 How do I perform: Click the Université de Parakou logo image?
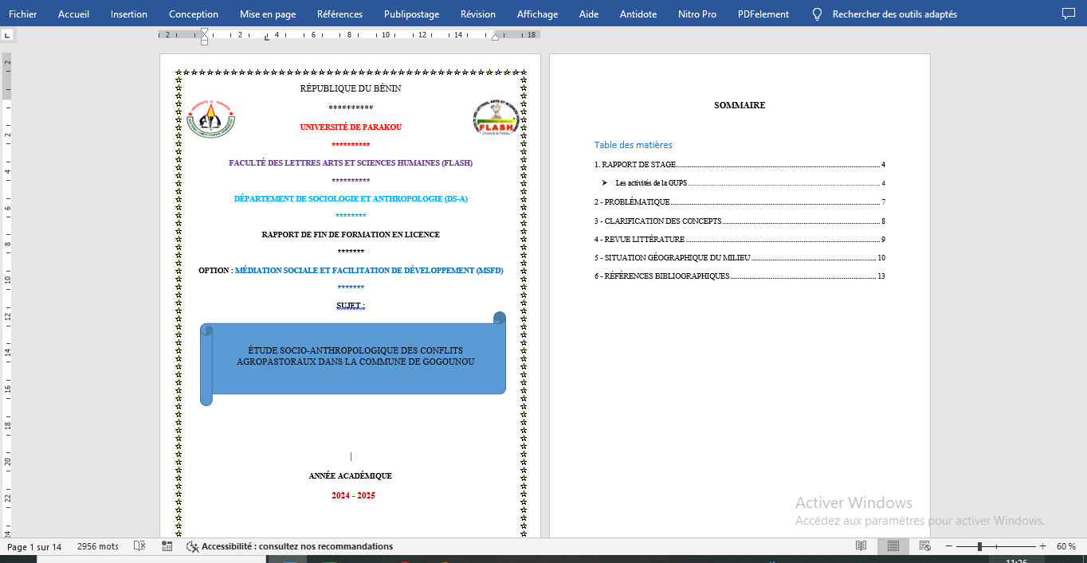pos(210,118)
